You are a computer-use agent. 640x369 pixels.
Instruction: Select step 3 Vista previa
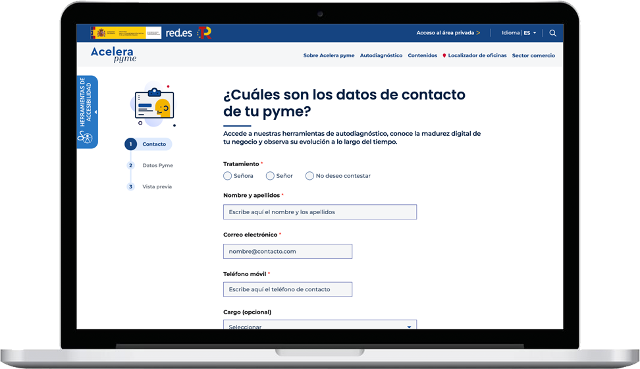pyautogui.click(x=149, y=186)
